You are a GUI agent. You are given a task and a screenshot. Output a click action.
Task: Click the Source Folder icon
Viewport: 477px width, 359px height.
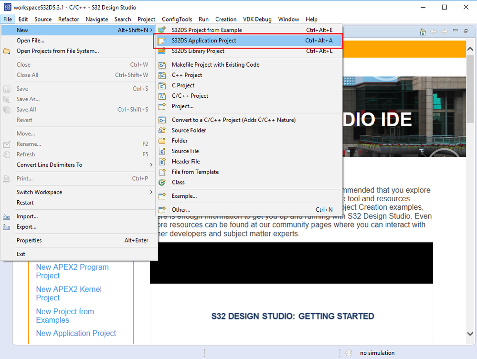tap(162, 130)
